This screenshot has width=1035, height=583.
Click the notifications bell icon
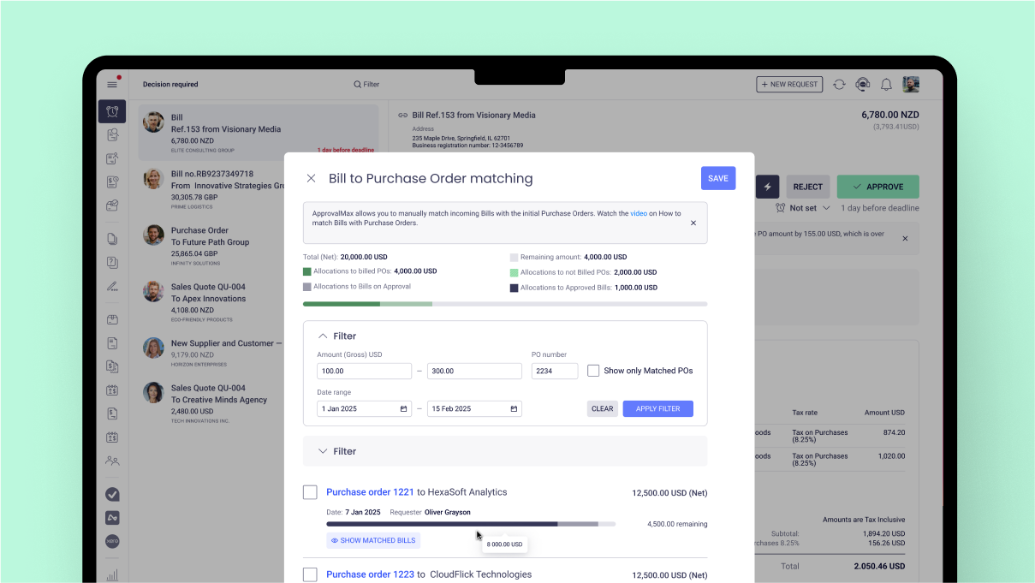pos(886,84)
